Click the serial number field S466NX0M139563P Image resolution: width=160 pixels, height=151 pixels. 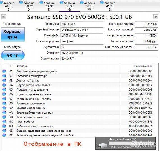pos(82,30)
